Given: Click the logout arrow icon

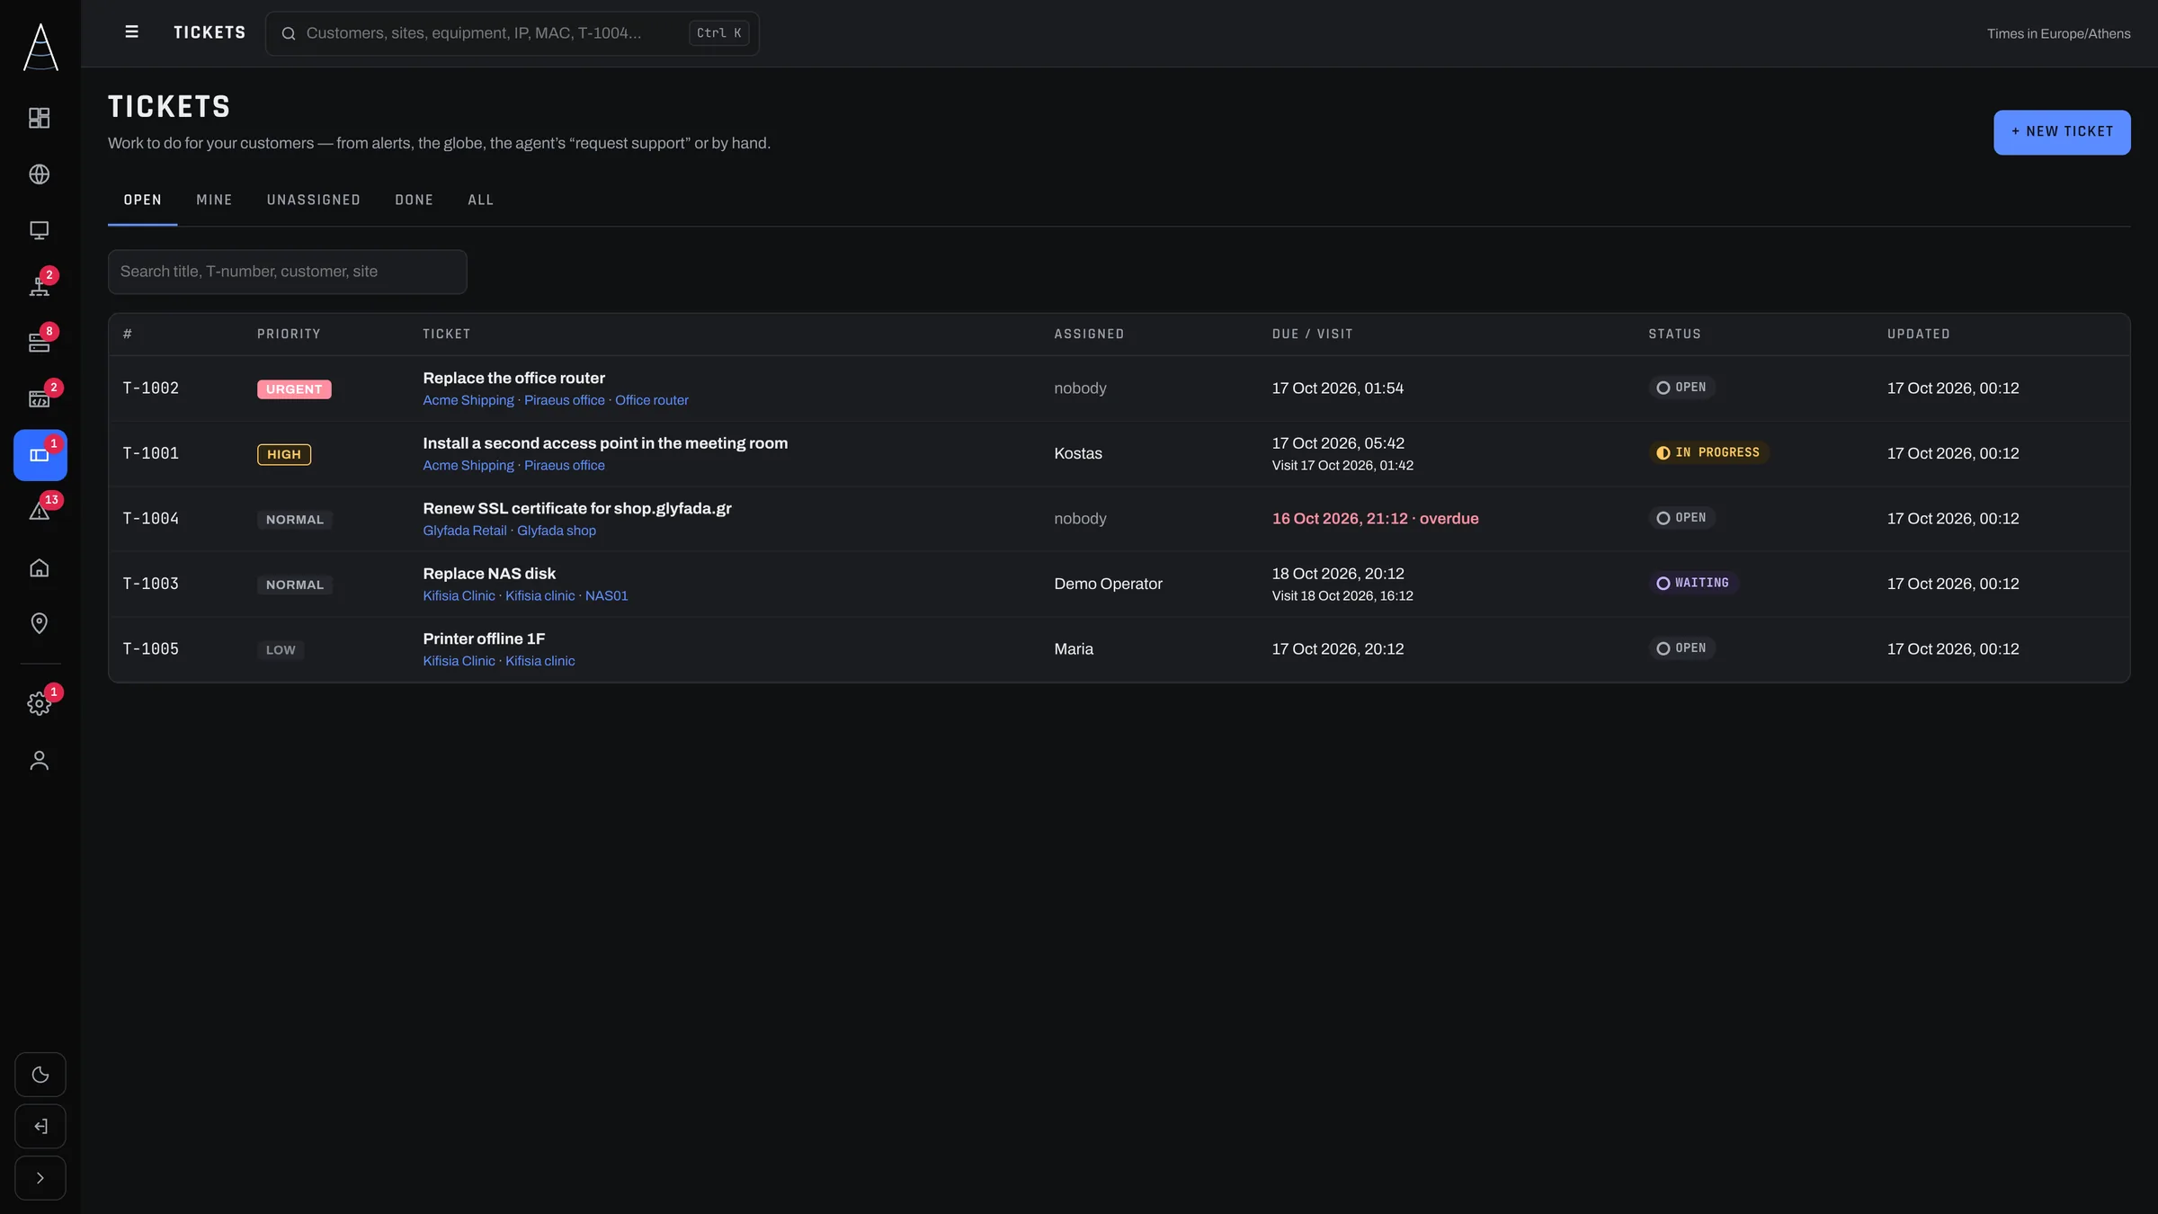Looking at the screenshot, I should click(40, 1126).
